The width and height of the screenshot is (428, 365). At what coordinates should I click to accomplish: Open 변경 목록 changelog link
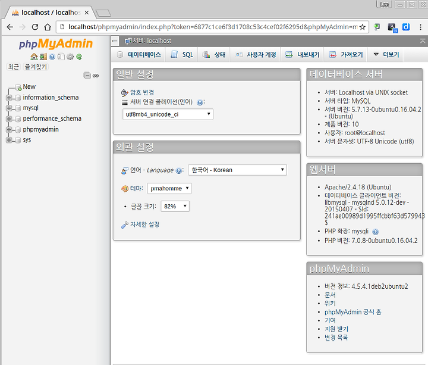(336, 338)
